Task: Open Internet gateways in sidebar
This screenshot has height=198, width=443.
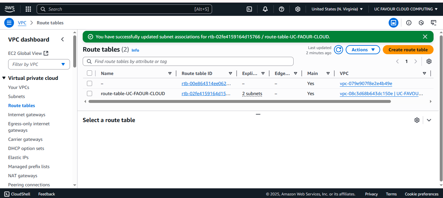Action: (27, 115)
